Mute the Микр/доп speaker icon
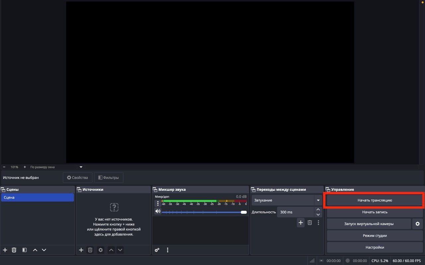The height and width of the screenshot is (265, 425). pos(158,211)
